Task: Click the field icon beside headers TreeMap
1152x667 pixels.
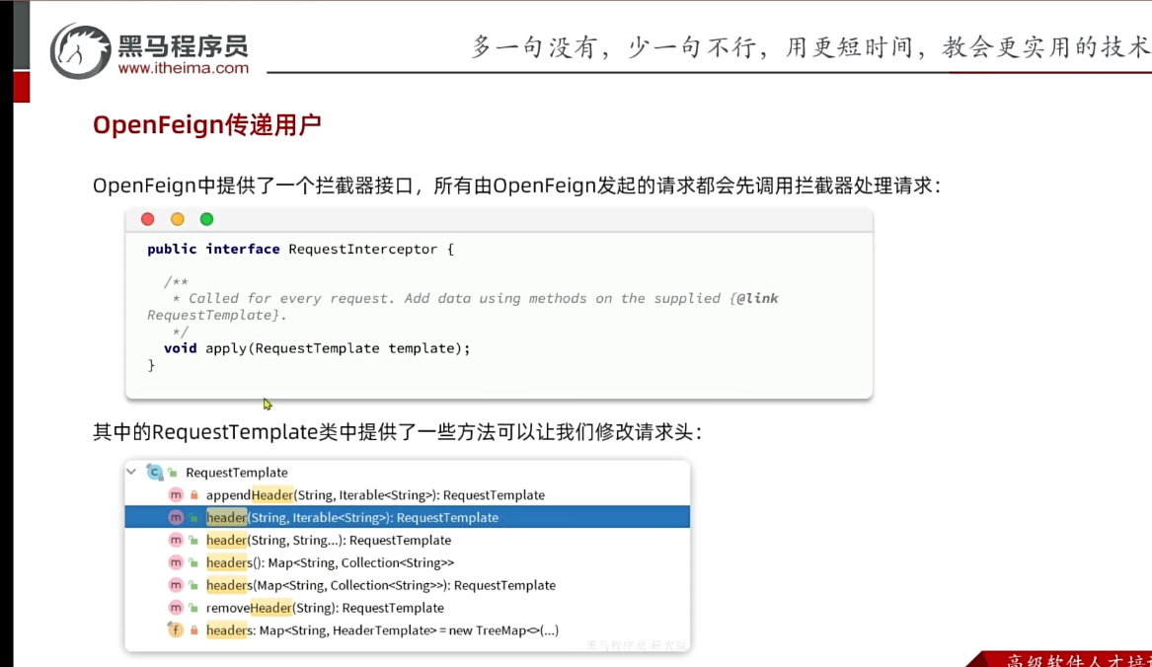Action: (176, 630)
